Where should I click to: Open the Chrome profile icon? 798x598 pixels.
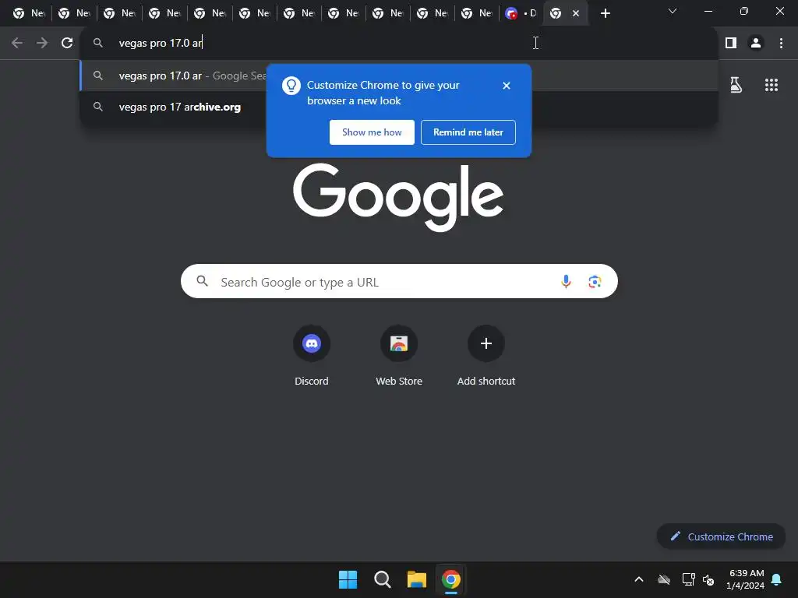click(x=756, y=44)
